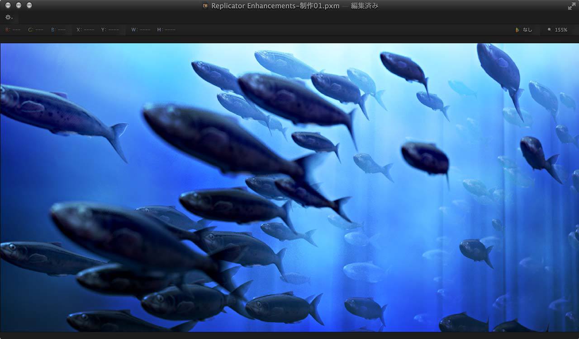Select the X coordinate readout
The height and width of the screenshot is (339, 579).
pos(85,30)
